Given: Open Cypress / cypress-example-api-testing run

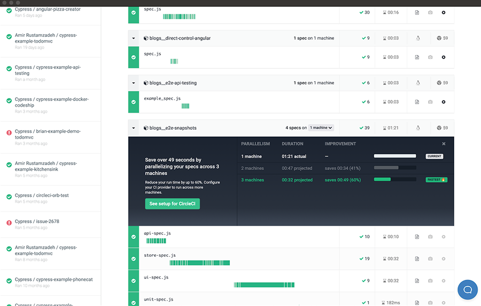Looking at the screenshot, I should tap(51, 73).
